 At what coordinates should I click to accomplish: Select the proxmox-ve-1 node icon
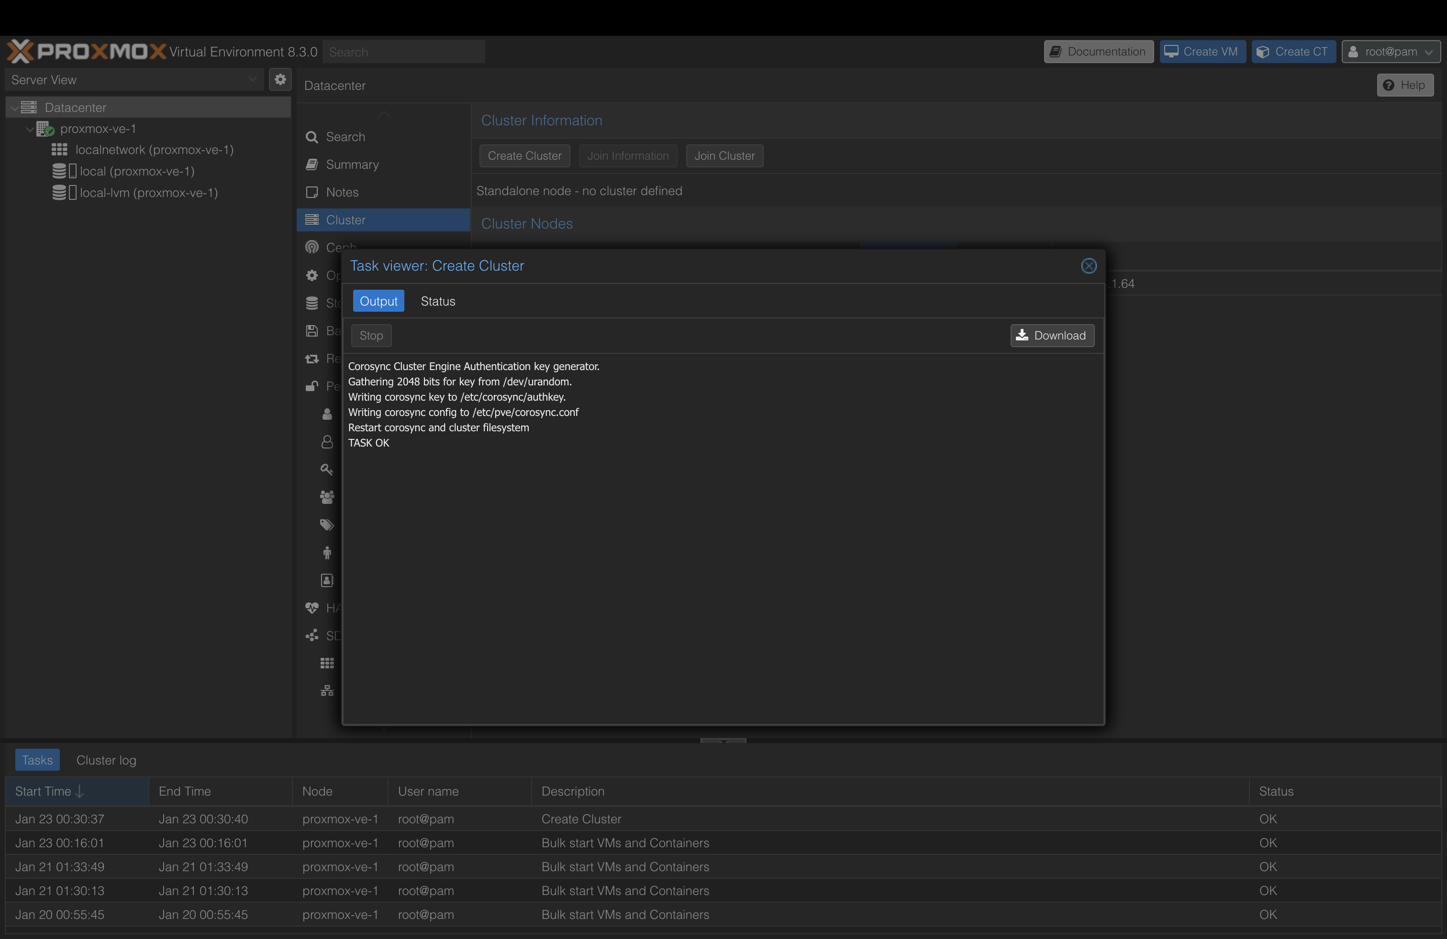pos(45,129)
